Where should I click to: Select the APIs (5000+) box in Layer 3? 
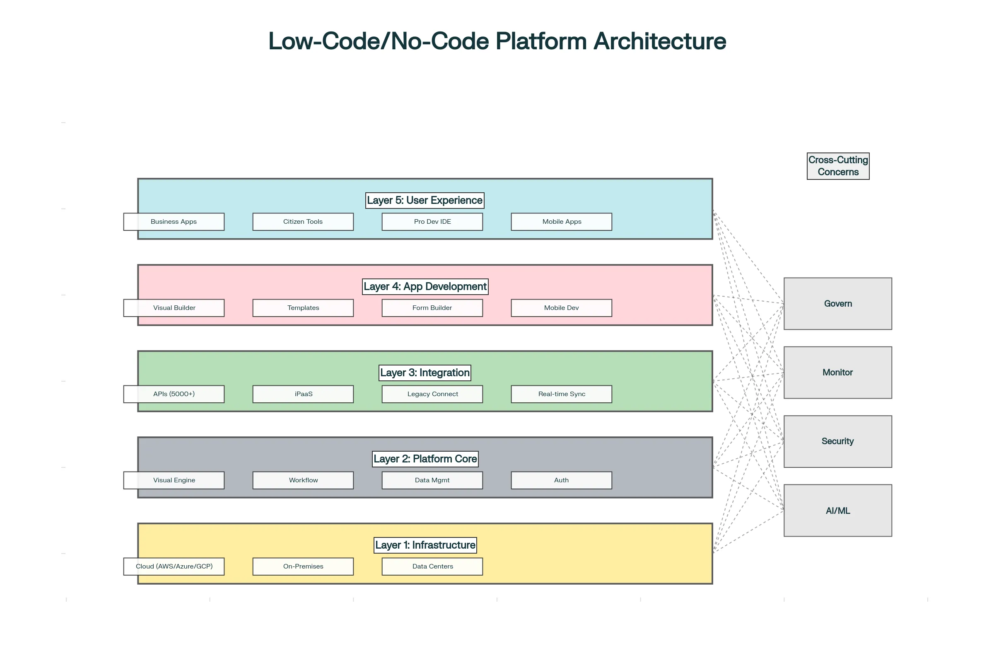(174, 394)
